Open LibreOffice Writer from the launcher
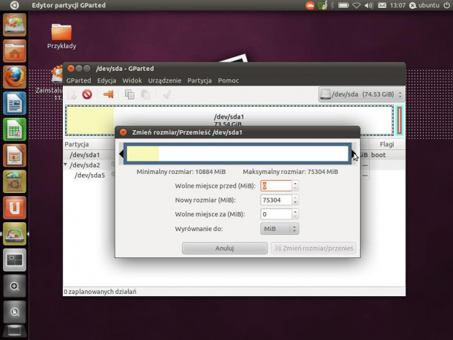The width and height of the screenshot is (453, 340). click(15, 103)
